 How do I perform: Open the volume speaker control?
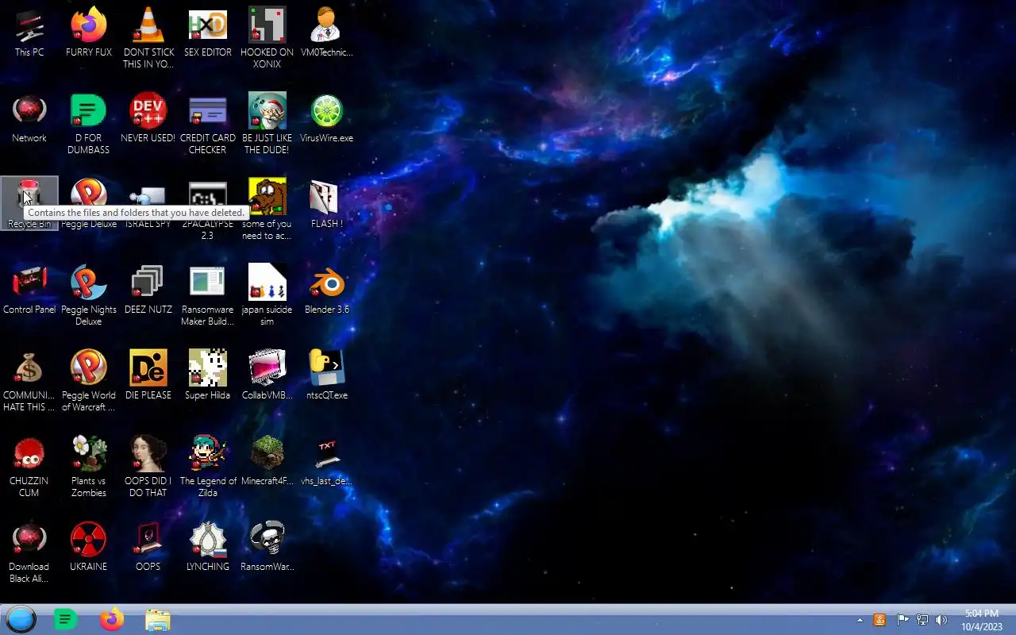[941, 620]
